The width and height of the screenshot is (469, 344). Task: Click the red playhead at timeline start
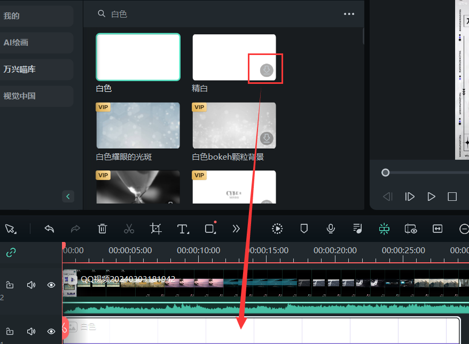point(64,245)
